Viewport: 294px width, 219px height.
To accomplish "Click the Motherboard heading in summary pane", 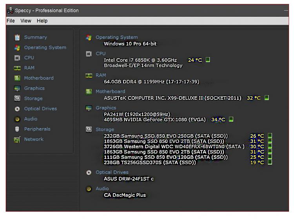I will 110,92.
